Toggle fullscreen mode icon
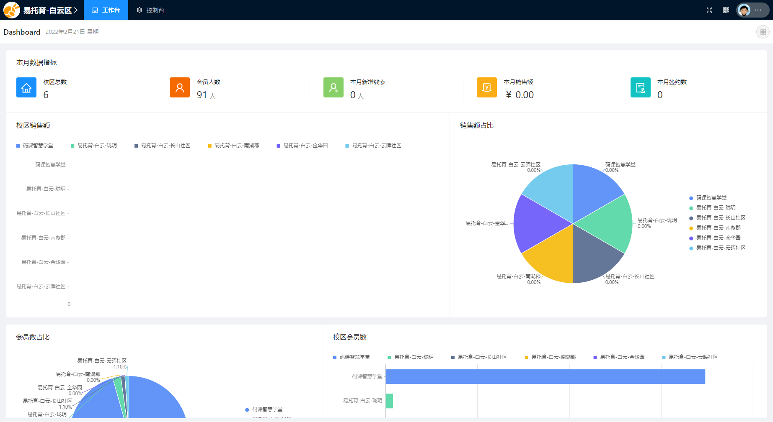Viewport: 773px width, 422px height. click(x=709, y=10)
